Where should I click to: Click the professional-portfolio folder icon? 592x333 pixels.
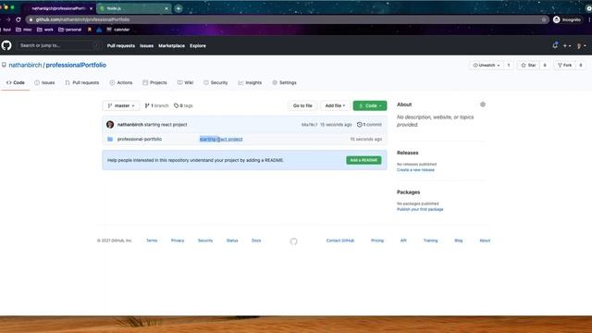click(x=110, y=139)
